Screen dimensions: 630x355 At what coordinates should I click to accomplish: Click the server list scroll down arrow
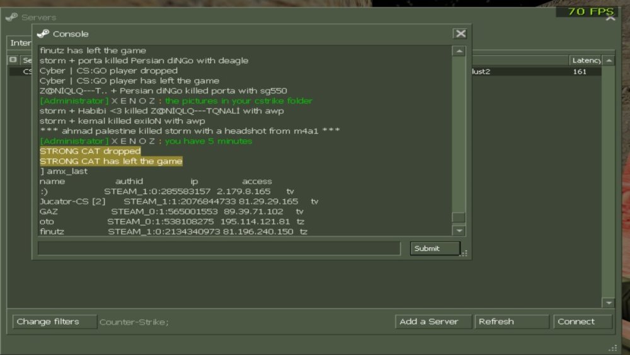click(609, 303)
